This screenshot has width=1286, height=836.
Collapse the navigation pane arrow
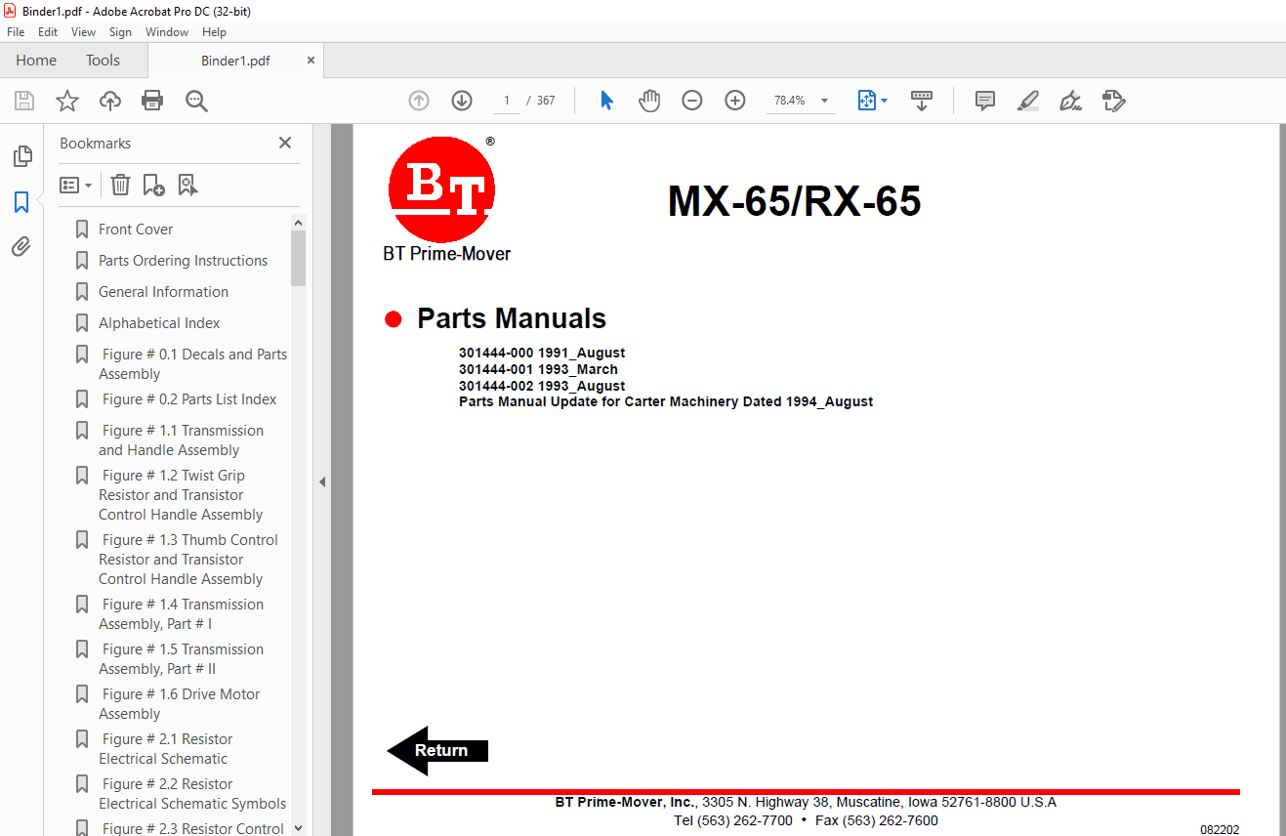point(322,481)
